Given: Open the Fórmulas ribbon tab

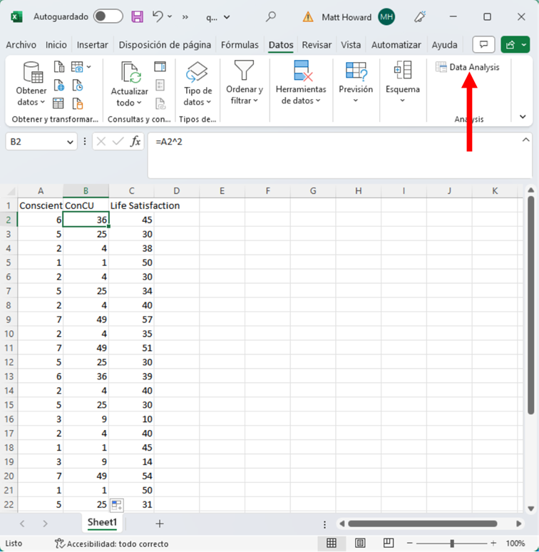Looking at the screenshot, I should tap(240, 45).
